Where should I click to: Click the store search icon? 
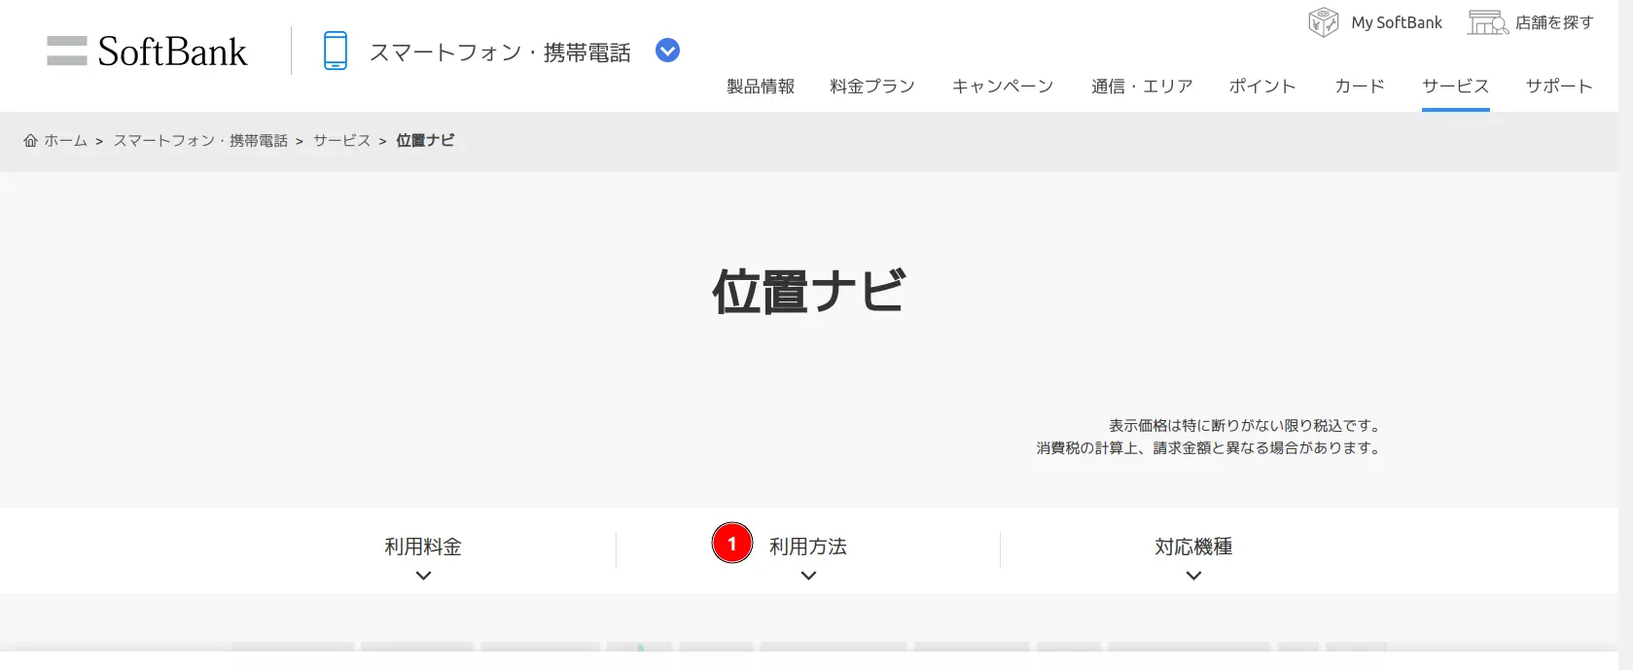[1488, 22]
